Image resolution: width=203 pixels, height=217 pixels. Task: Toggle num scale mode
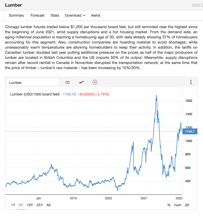coord(178,205)
